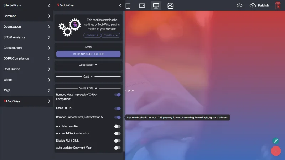Select Cookies Alert menu item
Viewport: 285px width, 160px height.
(27, 48)
